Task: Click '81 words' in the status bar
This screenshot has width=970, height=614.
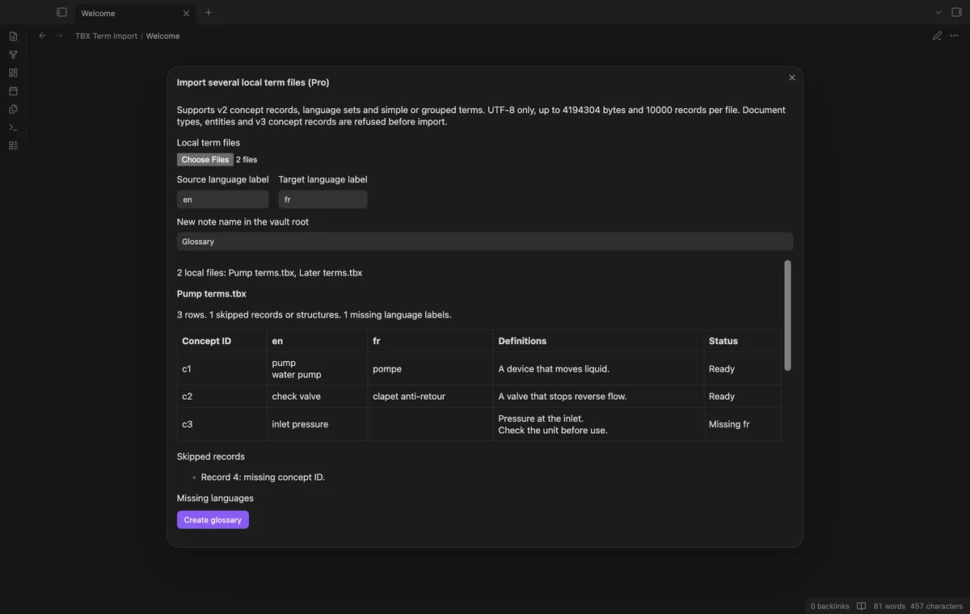Action: 889,606
